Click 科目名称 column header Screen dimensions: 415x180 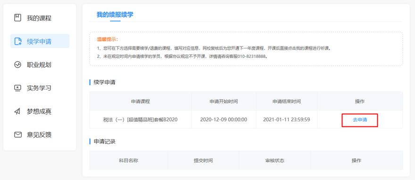(129, 160)
